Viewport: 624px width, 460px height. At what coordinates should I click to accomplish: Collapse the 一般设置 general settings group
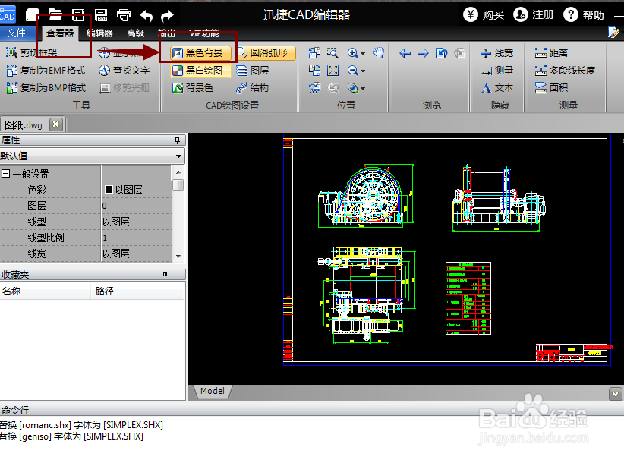point(5,174)
